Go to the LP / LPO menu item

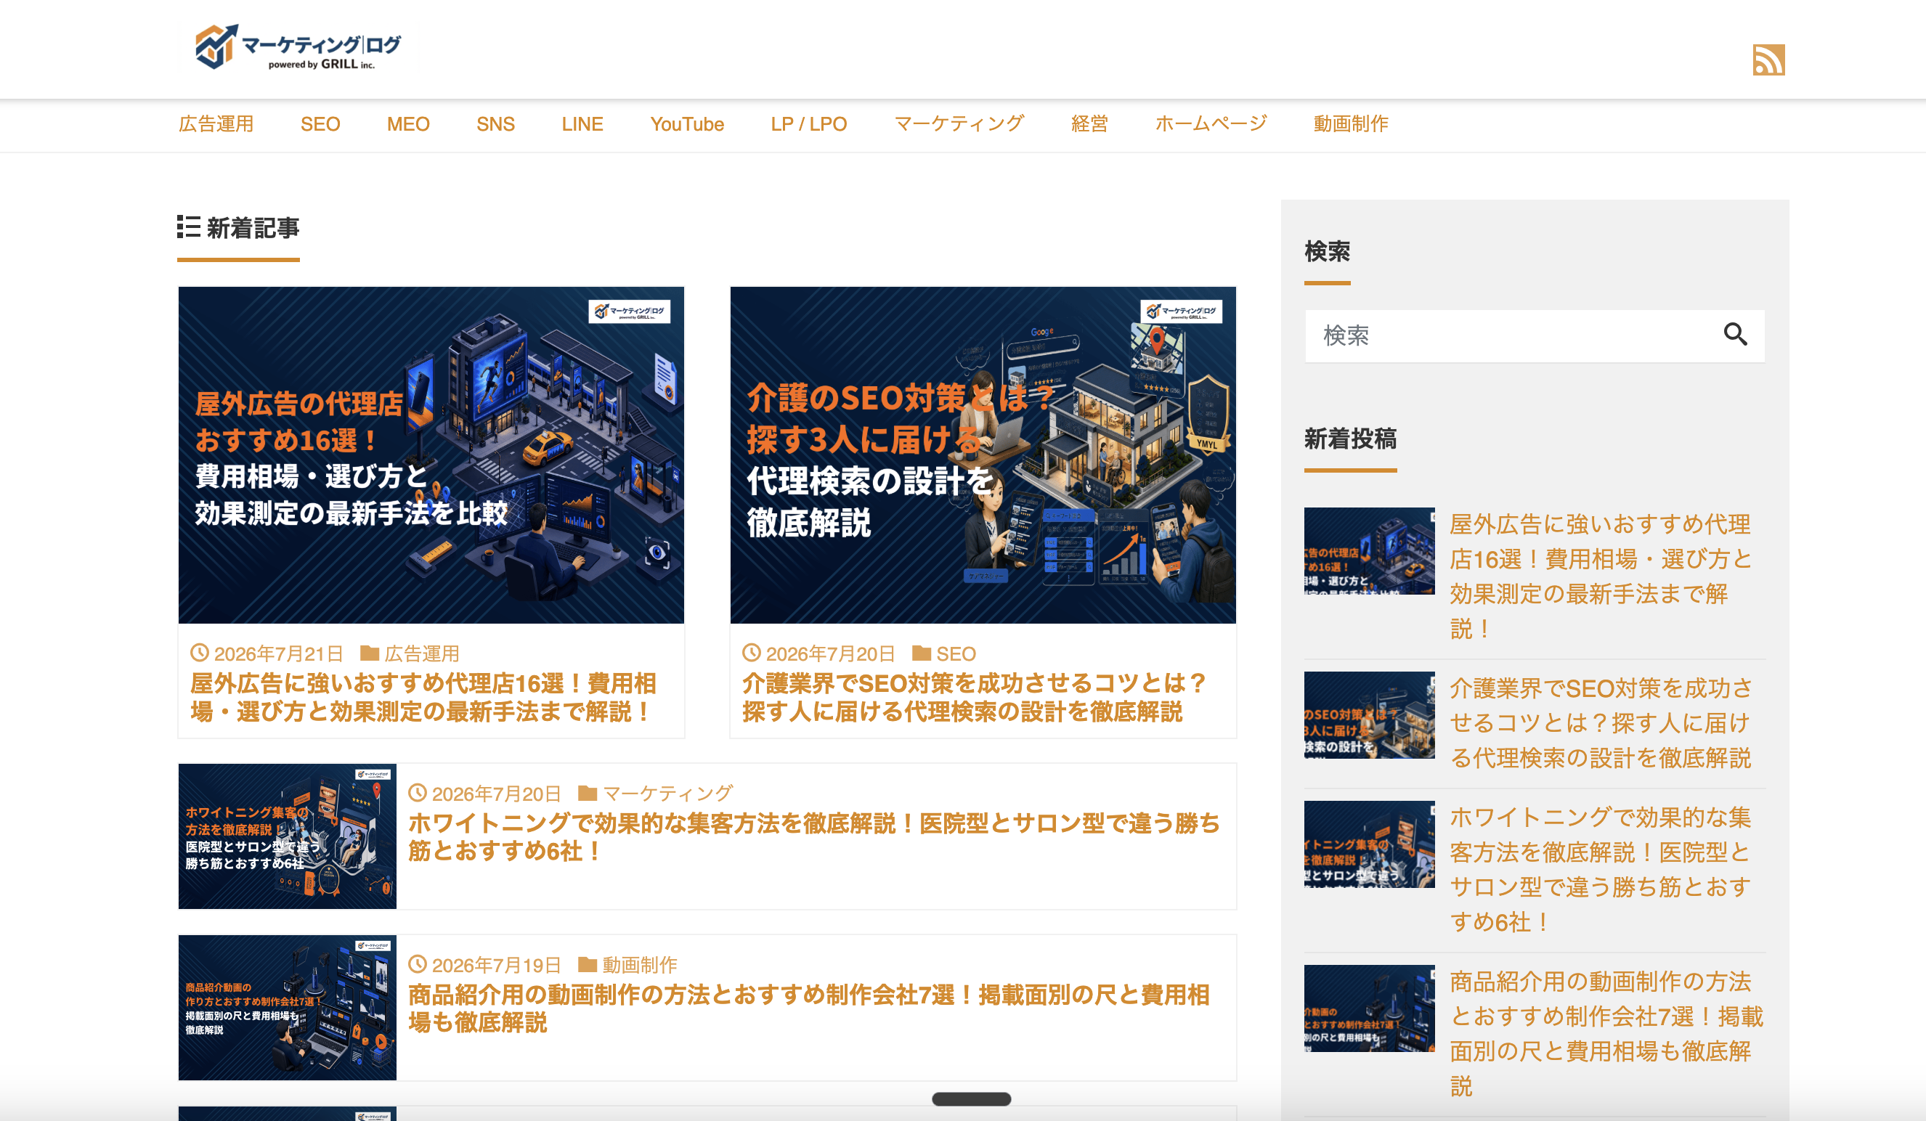(x=808, y=124)
